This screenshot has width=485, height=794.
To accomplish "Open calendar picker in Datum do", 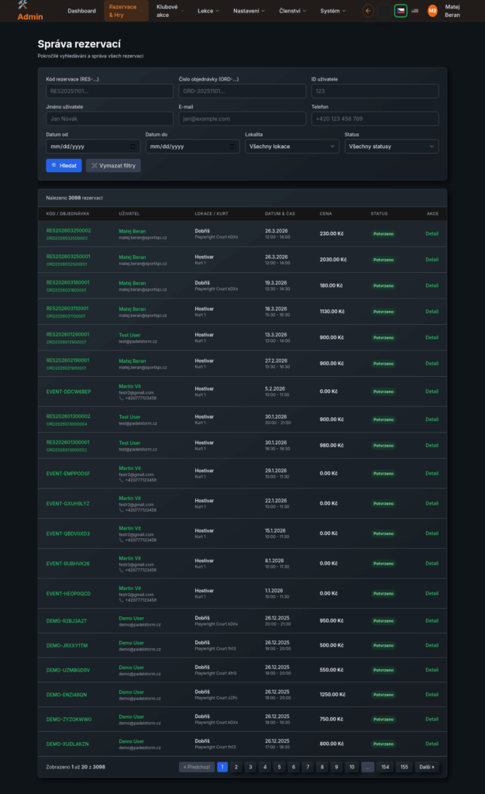I will pyautogui.click(x=232, y=147).
